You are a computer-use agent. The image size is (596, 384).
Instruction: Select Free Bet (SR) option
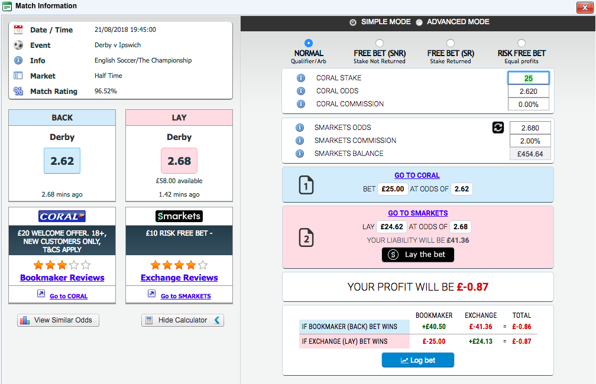click(x=451, y=43)
